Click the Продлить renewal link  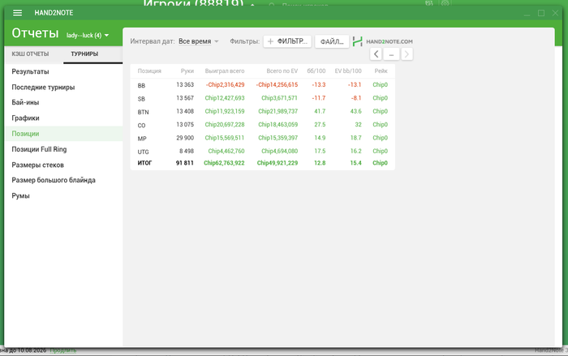tap(63, 350)
